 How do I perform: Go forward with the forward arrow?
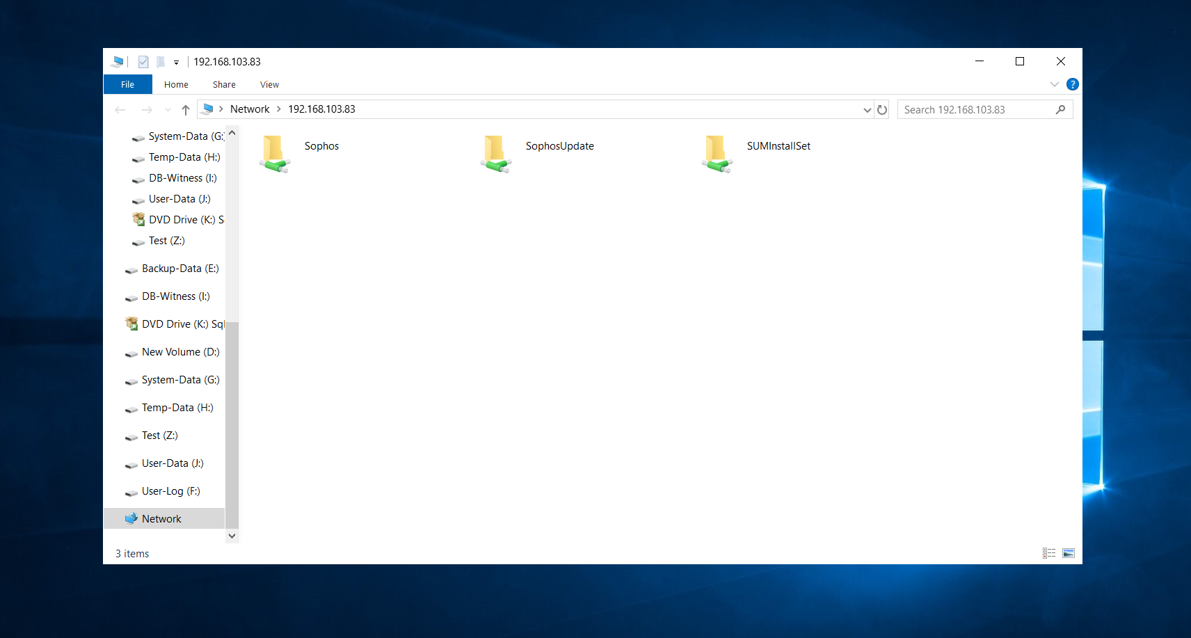147,110
